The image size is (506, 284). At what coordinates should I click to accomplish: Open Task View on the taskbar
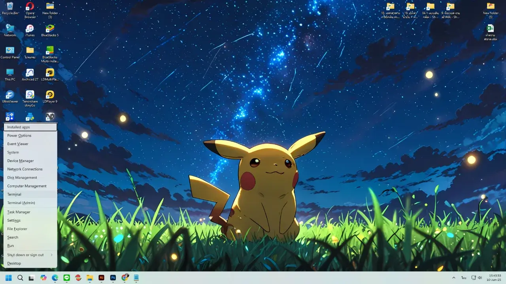tap(31, 278)
